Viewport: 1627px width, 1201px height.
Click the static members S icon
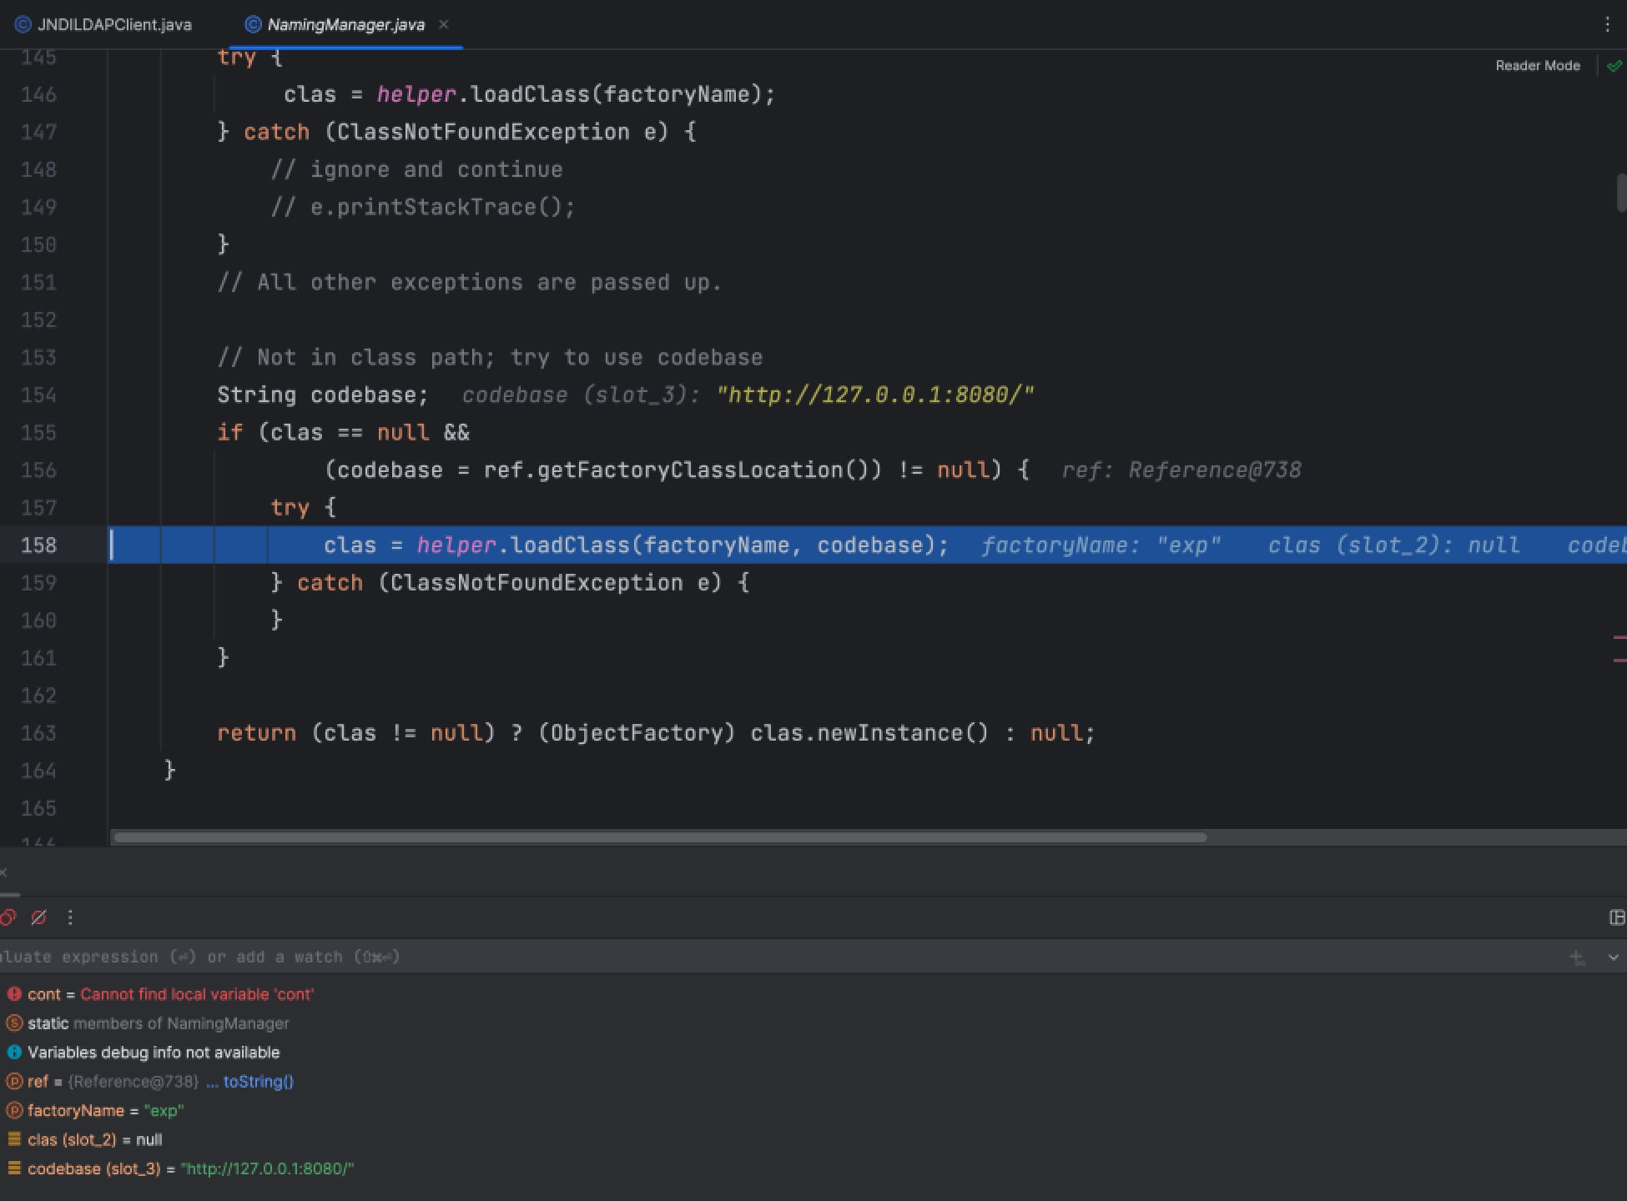[x=14, y=1023]
